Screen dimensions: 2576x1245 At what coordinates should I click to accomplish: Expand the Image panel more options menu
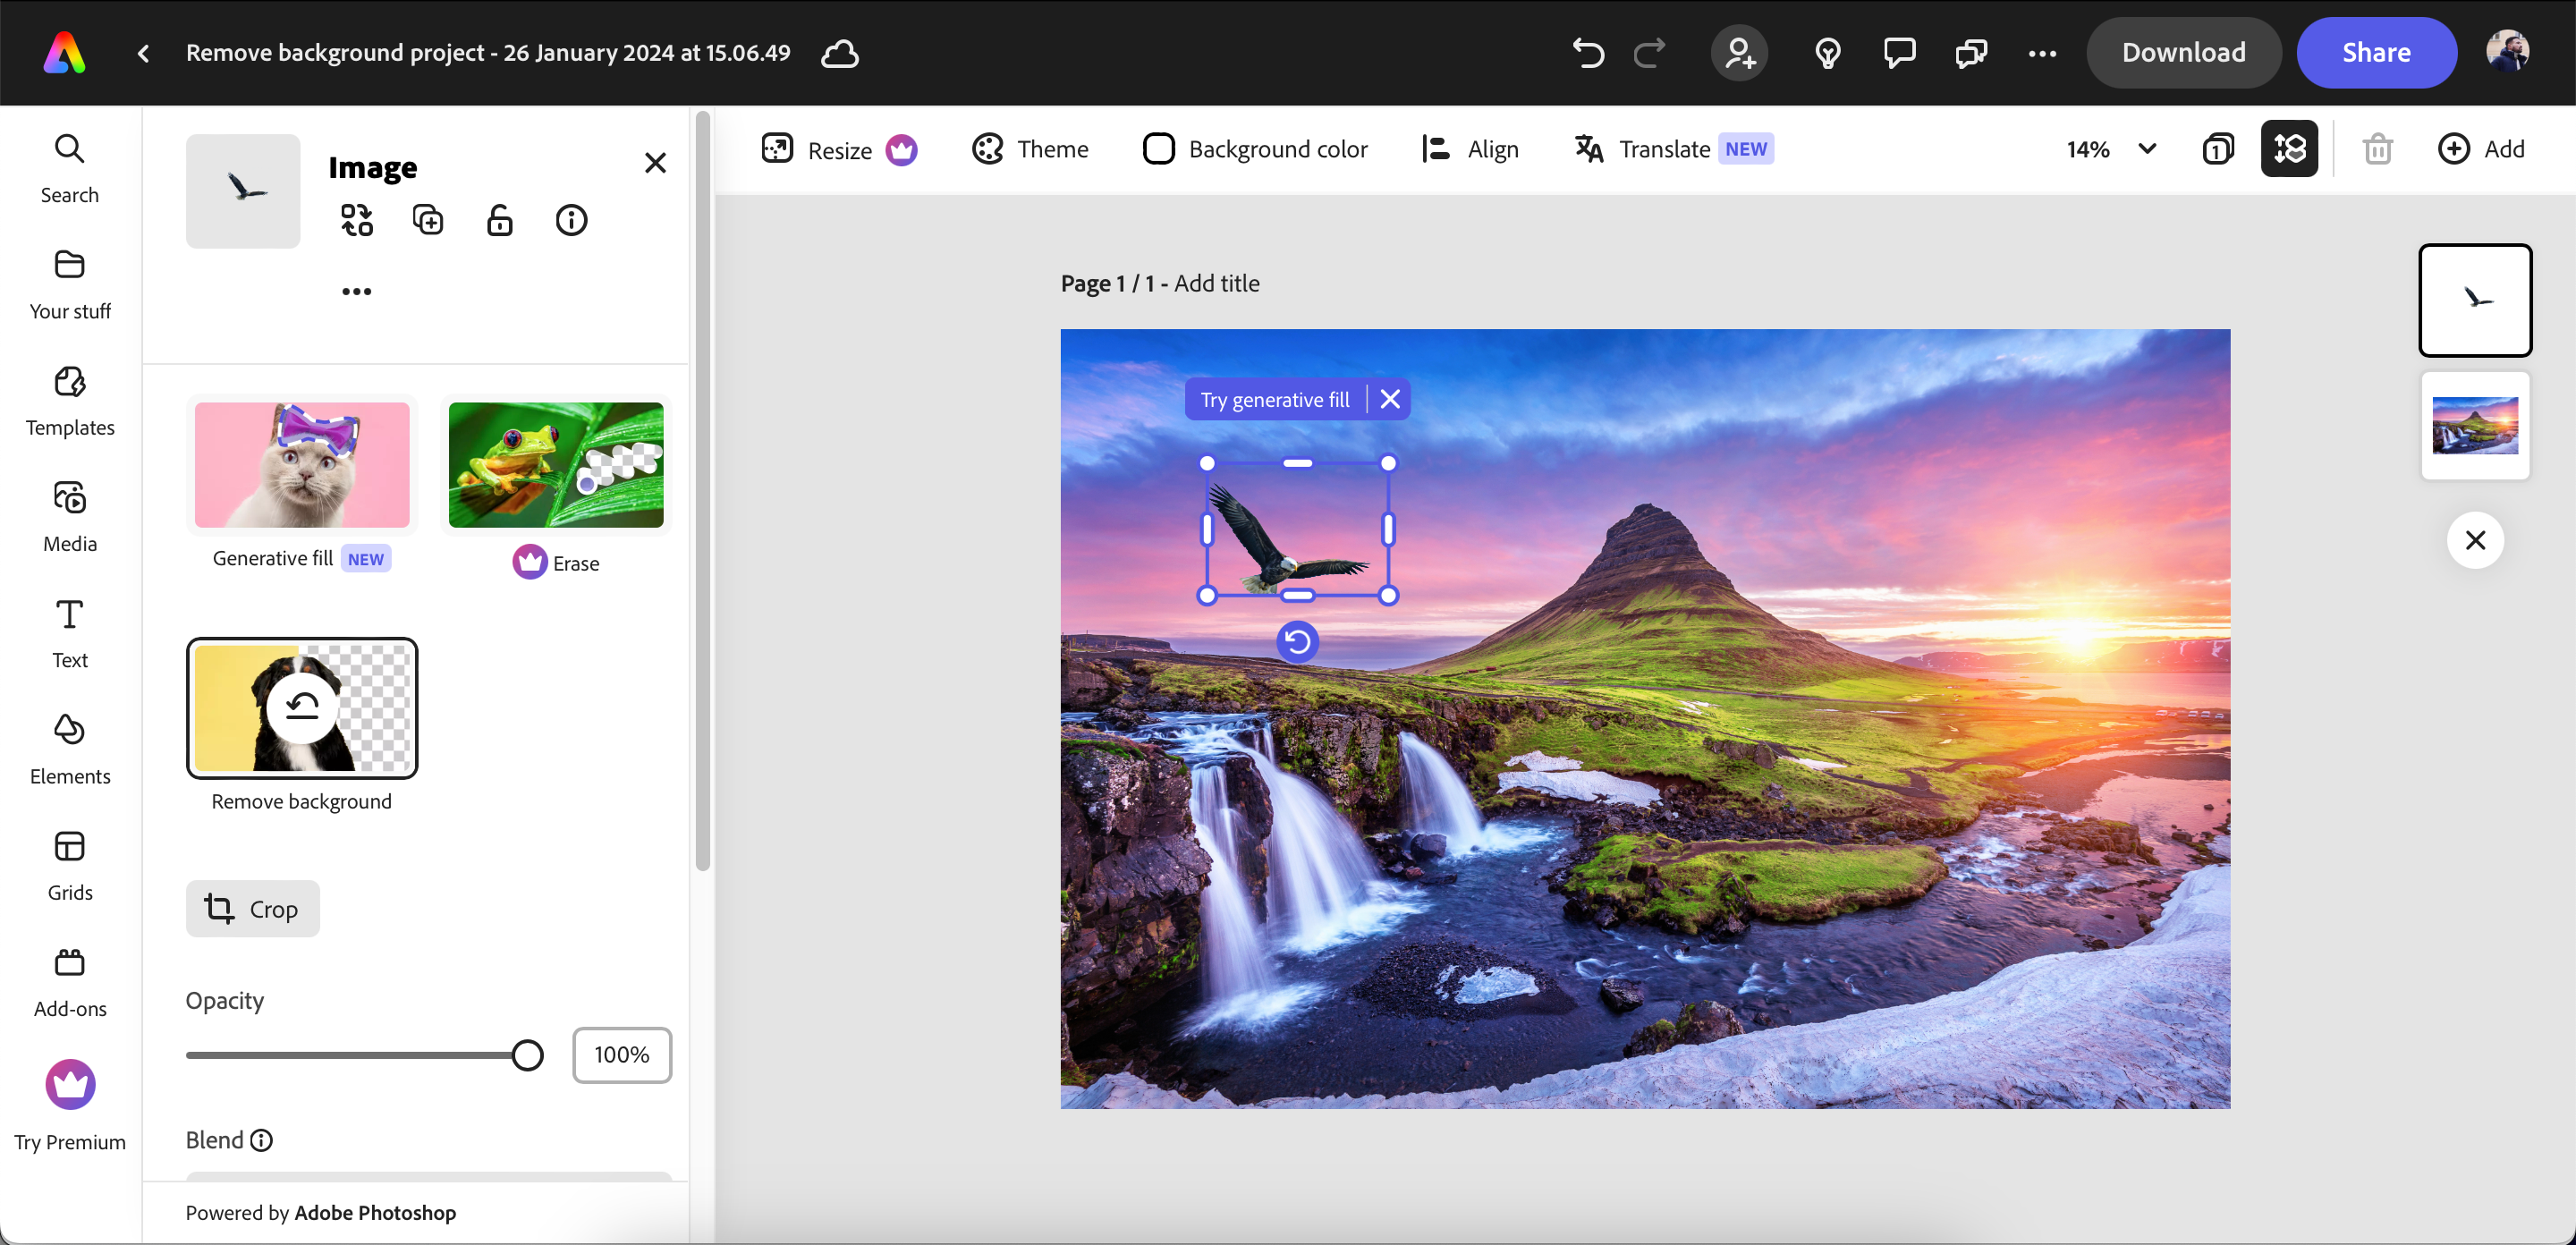[x=357, y=291]
